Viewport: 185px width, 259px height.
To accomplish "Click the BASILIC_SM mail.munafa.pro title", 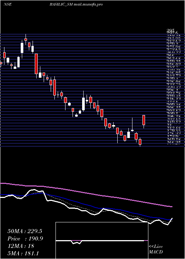I will pyautogui.click(x=76, y=4).
